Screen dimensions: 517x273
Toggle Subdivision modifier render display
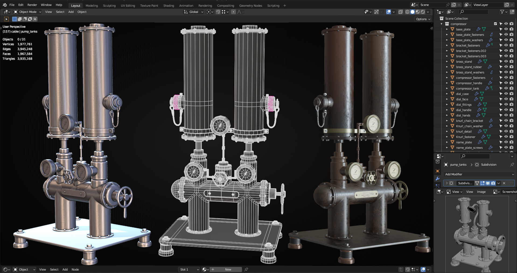pyautogui.click(x=493, y=183)
